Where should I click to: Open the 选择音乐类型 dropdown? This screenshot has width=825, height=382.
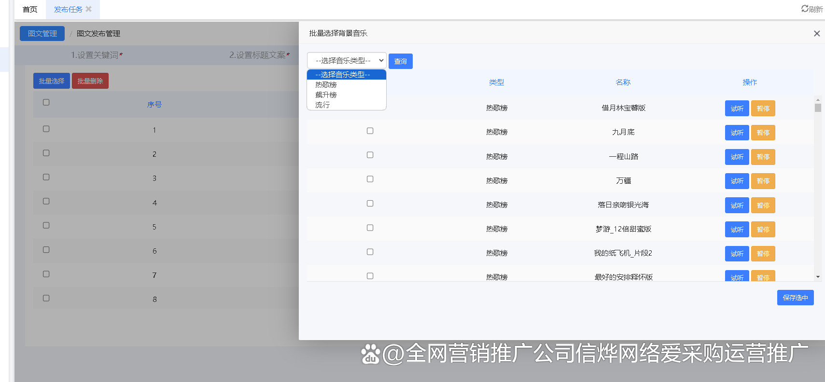347,60
